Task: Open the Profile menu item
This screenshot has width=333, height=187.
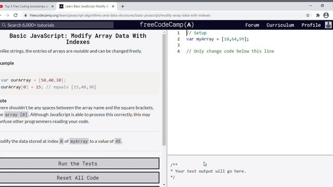Action: [x=311, y=25]
